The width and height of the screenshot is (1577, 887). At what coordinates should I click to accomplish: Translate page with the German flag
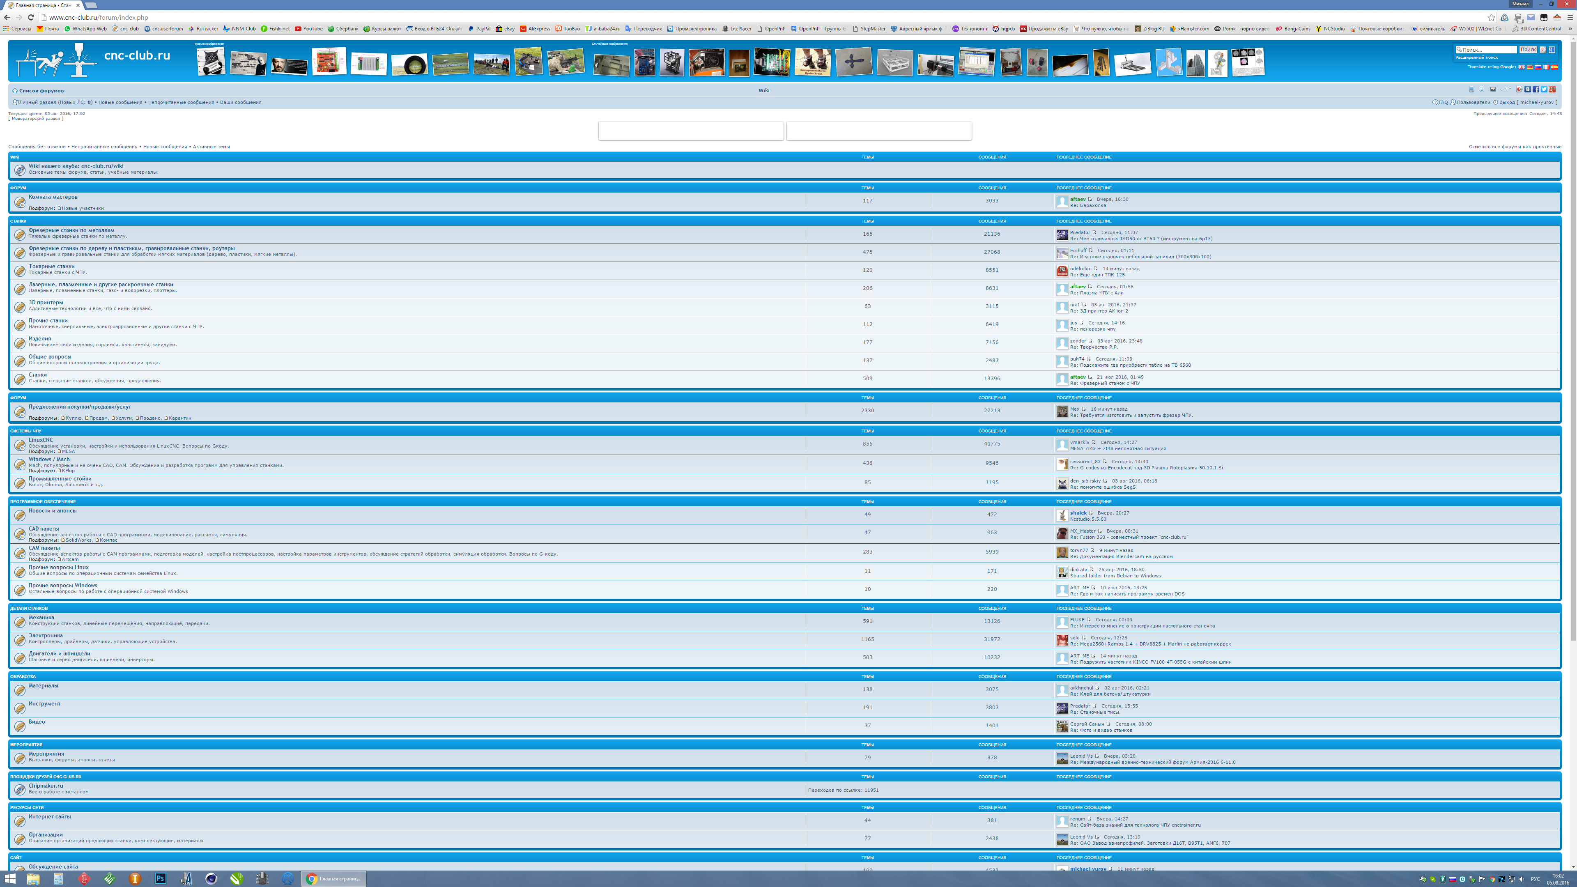coord(1530,67)
